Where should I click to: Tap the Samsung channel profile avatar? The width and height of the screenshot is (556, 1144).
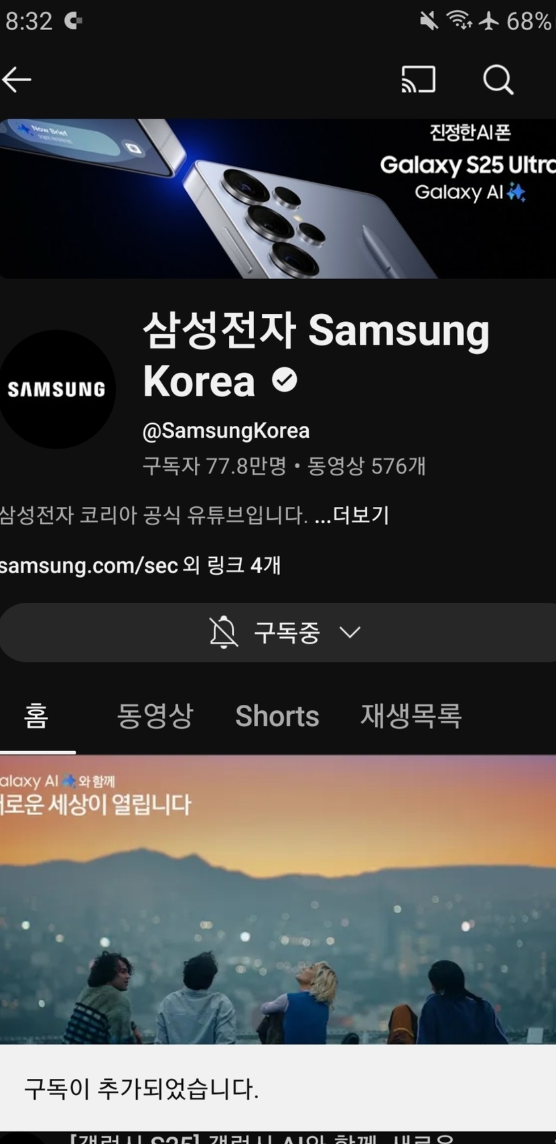pyautogui.click(x=56, y=389)
